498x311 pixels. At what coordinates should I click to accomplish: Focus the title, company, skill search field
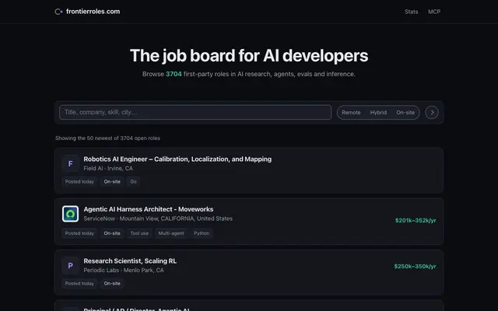click(195, 112)
